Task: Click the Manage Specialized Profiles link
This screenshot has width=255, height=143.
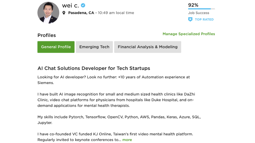Action: (x=189, y=34)
